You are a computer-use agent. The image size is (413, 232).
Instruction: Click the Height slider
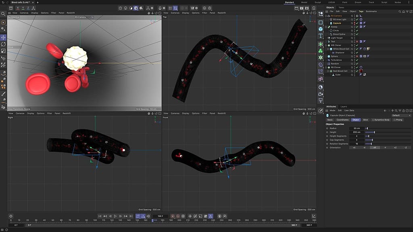[x=388, y=132]
